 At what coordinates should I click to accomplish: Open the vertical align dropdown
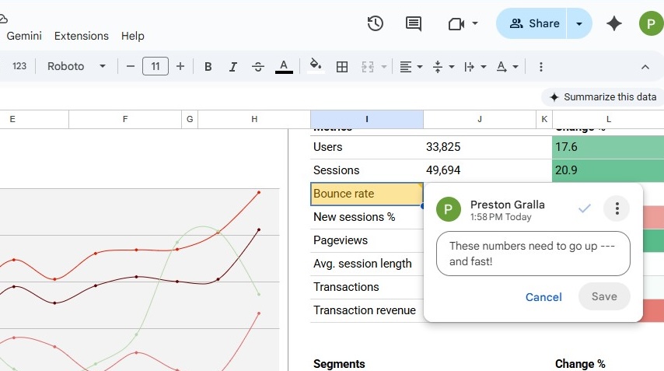(x=443, y=66)
